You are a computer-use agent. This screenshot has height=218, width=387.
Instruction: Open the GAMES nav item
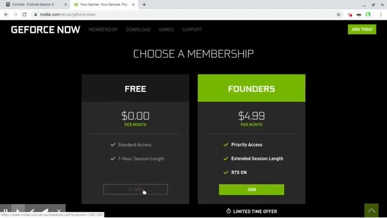coord(166,30)
